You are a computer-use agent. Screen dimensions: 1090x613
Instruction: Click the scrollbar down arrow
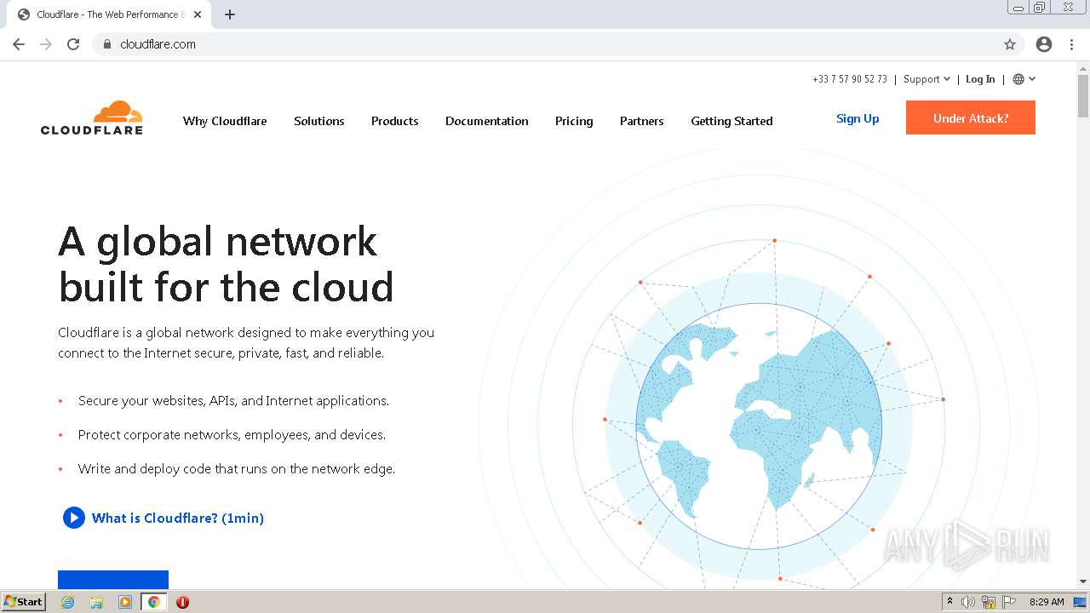[1082, 581]
